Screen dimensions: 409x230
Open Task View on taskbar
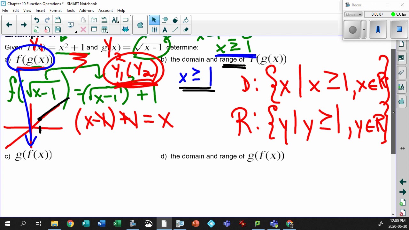(x=38, y=224)
